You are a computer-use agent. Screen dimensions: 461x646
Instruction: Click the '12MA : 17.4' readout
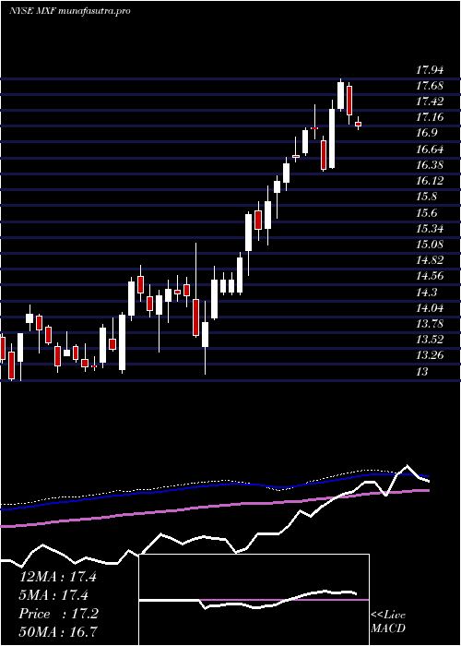(x=57, y=577)
